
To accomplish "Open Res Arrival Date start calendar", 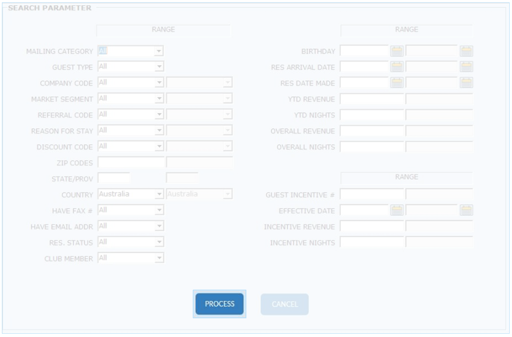I will coord(397,67).
